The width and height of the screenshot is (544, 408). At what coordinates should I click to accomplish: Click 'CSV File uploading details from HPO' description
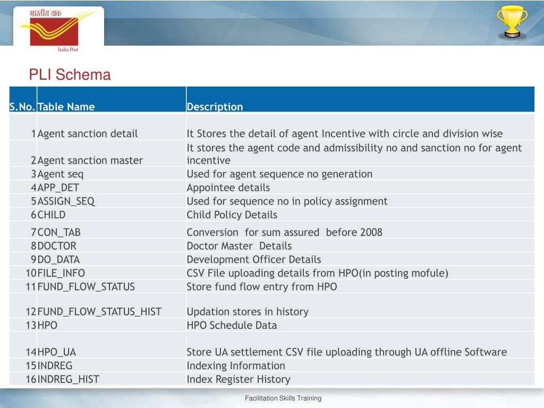(318, 273)
